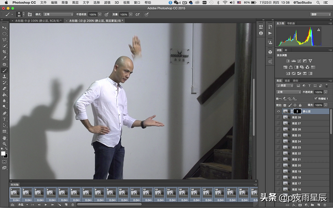This screenshot has width=333, height=208.
Task: Select the Eyedropper tool
Action: pos(4,58)
